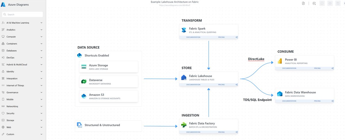
Task: Open share connections icon on Fabric Lakehouse
Action: tap(237, 85)
